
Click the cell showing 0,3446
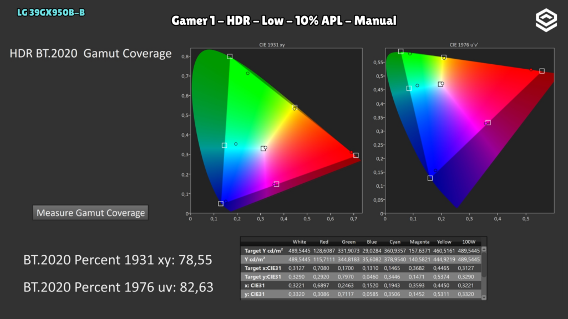click(x=392, y=277)
